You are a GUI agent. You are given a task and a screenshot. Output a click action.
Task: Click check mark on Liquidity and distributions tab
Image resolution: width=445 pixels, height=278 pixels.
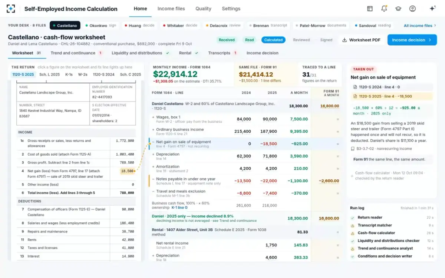click(x=168, y=53)
